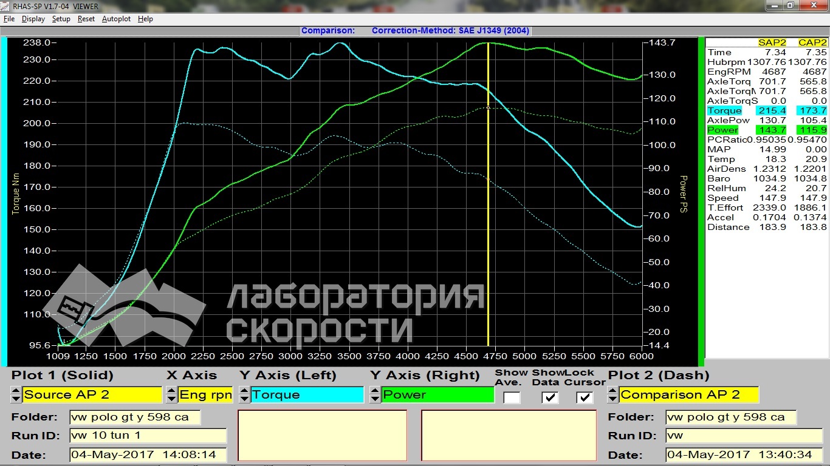Open the Help menu
Image resolution: width=830 pixels, height=466 pixels.
(x=145, y=19)
